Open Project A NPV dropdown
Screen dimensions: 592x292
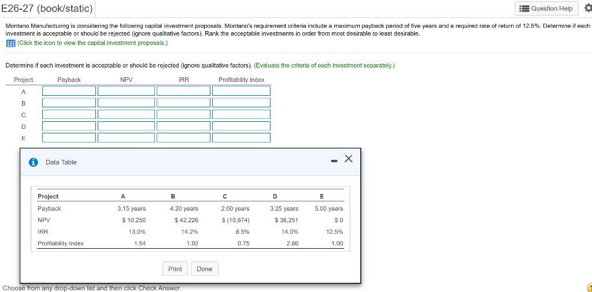pos(127,91)
